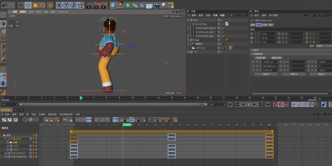
Task: Go to the start frame button
Action: click(x=230, y=105)
